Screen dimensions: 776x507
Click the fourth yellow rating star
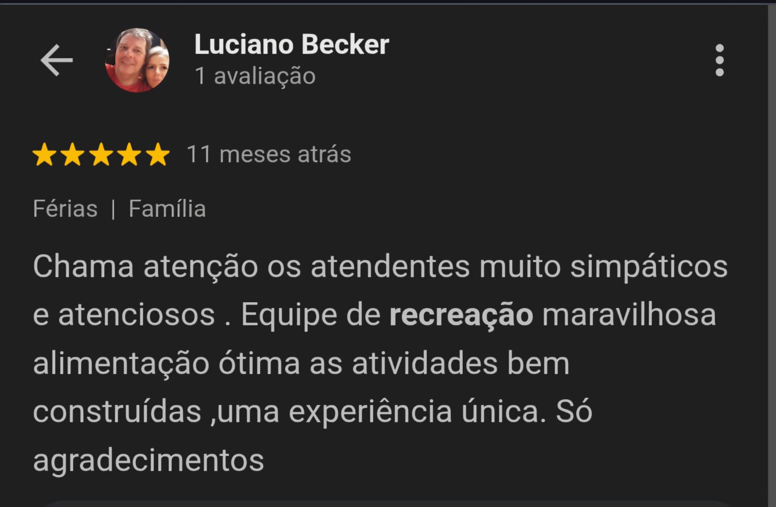click(129, 154)
